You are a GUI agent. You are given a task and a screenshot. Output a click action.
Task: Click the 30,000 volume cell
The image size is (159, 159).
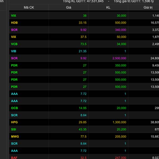121,16
